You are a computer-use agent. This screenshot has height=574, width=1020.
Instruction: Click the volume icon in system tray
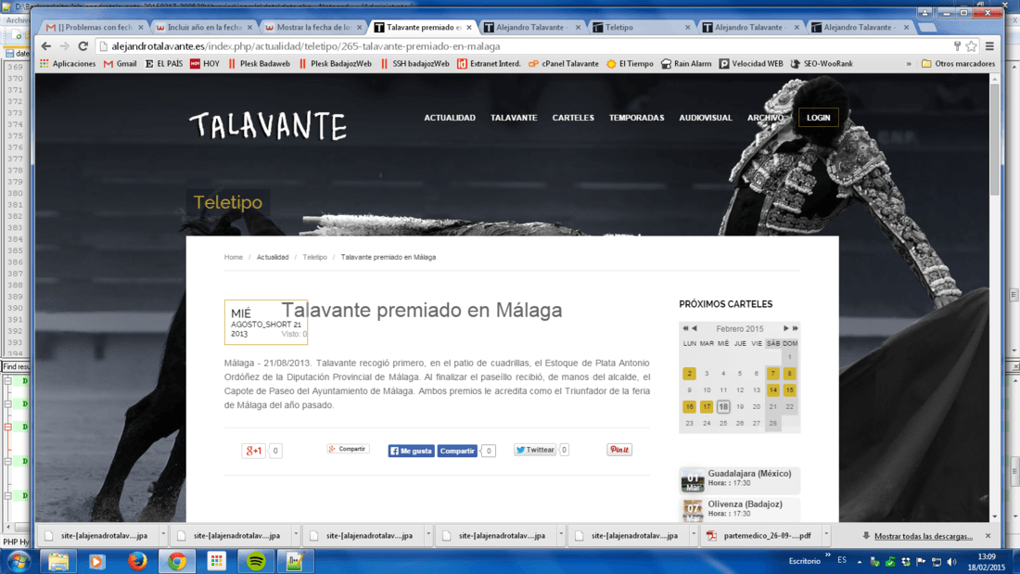point(951,562)
